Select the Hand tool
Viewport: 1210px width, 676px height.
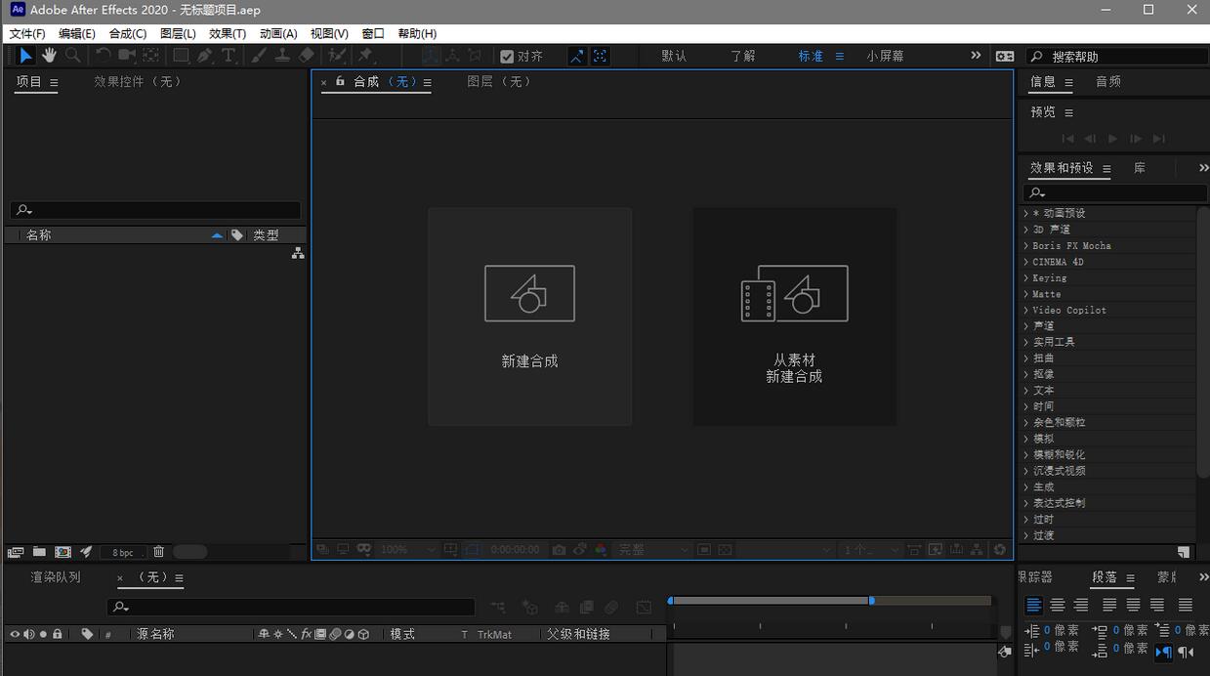pyautogui.click(x=49, y=56)
